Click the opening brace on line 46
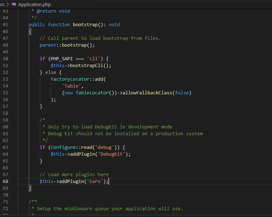 pos(30,32)
